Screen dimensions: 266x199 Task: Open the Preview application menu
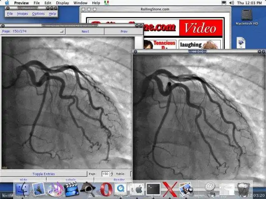pyautogui.click(x=21, y=3)
